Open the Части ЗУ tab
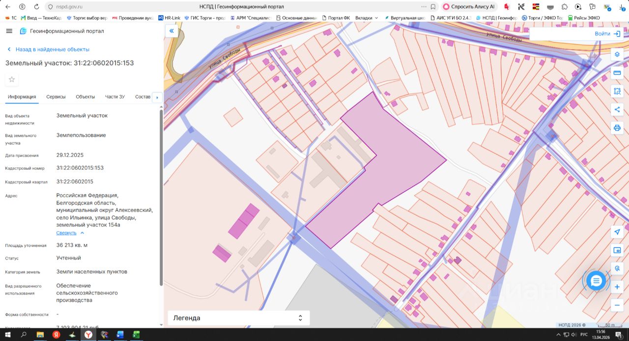This screenshot has height=341, width=629. 115,97
